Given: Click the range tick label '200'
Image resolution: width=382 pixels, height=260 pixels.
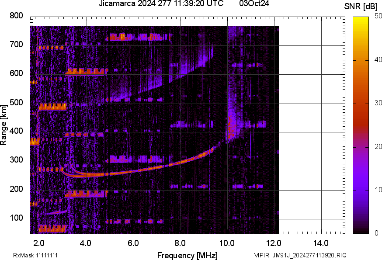Looking at the screenshot, I should pyautogui.click(x=16, y=189).
